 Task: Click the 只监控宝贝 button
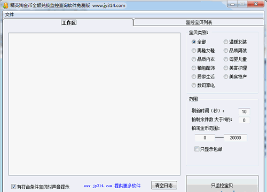click(222, 184)
